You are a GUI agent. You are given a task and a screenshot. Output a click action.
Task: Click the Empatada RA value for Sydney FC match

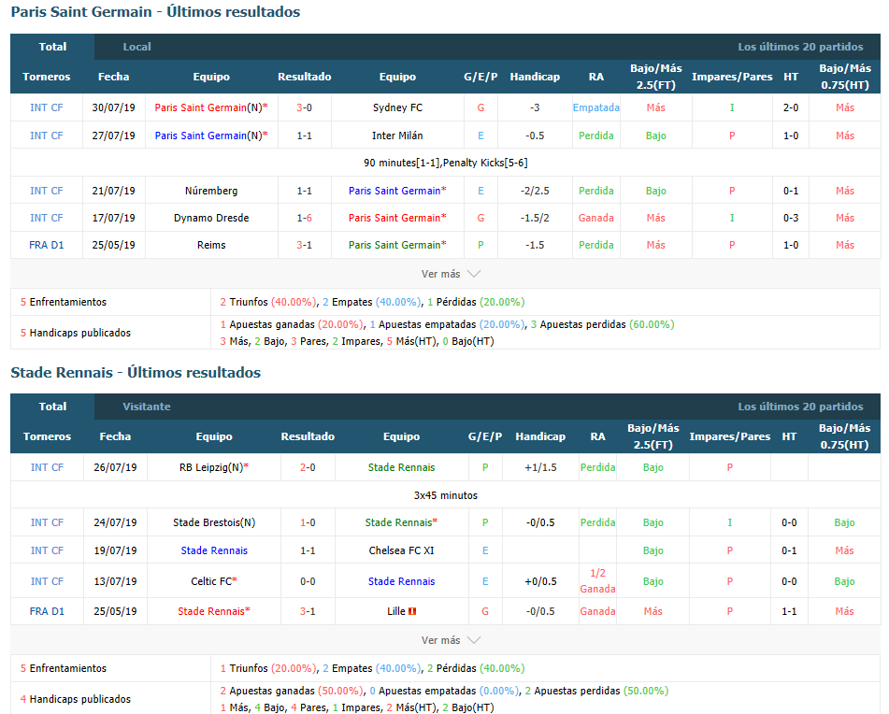(595, 107)
